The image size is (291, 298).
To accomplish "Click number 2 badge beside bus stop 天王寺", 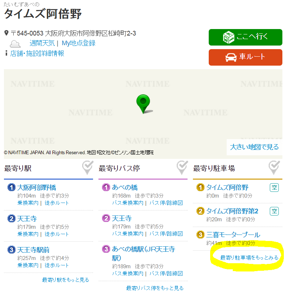I will click(x=106, y=218).
